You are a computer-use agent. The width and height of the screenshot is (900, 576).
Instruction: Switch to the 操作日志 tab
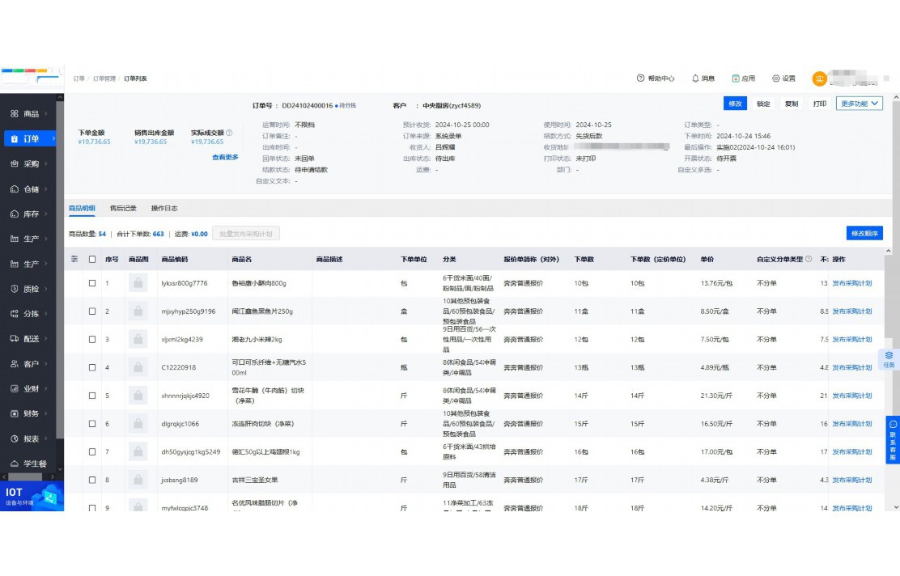coord(164,209)
